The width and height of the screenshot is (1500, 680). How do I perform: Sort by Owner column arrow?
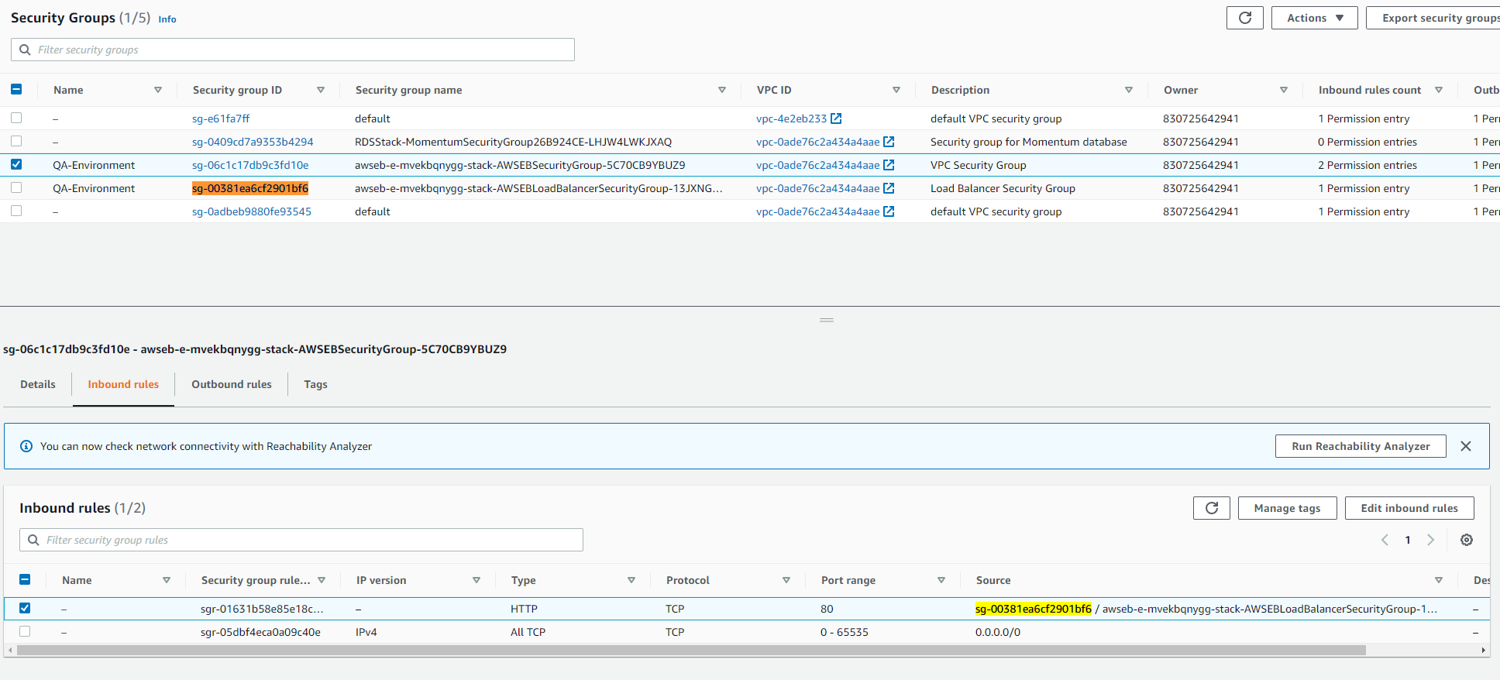click(x=1284, y=90)
